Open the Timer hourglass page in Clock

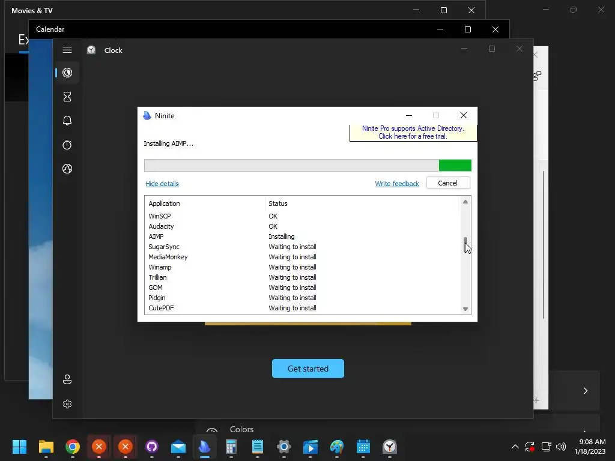[67, 97]
